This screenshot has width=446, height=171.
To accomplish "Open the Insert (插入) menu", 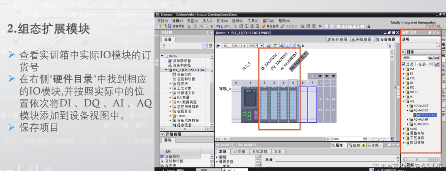I will click(207, 21).
